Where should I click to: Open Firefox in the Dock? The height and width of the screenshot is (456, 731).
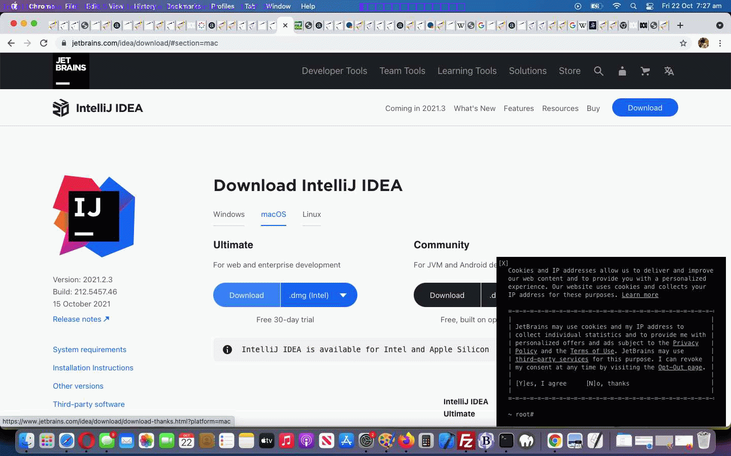[406, 441]
